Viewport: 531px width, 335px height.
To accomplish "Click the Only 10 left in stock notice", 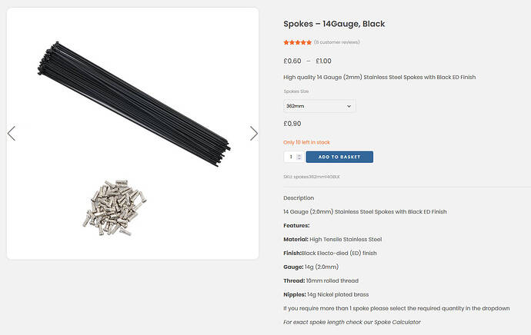I will 306,142.
